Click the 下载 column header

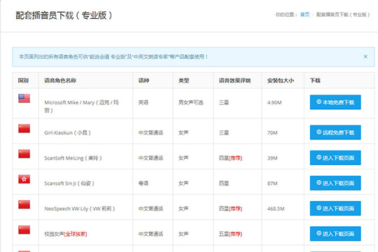coord(315,80)
